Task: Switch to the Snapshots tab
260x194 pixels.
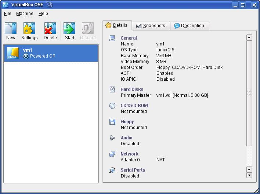Action: point(151,26)
